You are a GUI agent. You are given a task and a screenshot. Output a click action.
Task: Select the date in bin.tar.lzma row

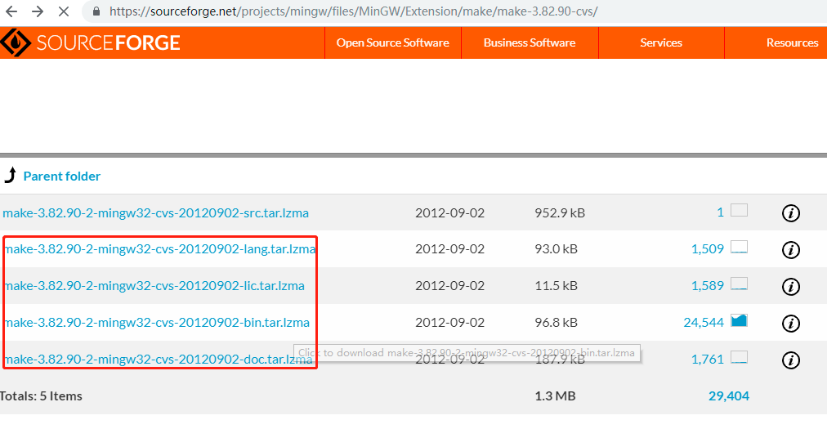(x=449, y=323)
